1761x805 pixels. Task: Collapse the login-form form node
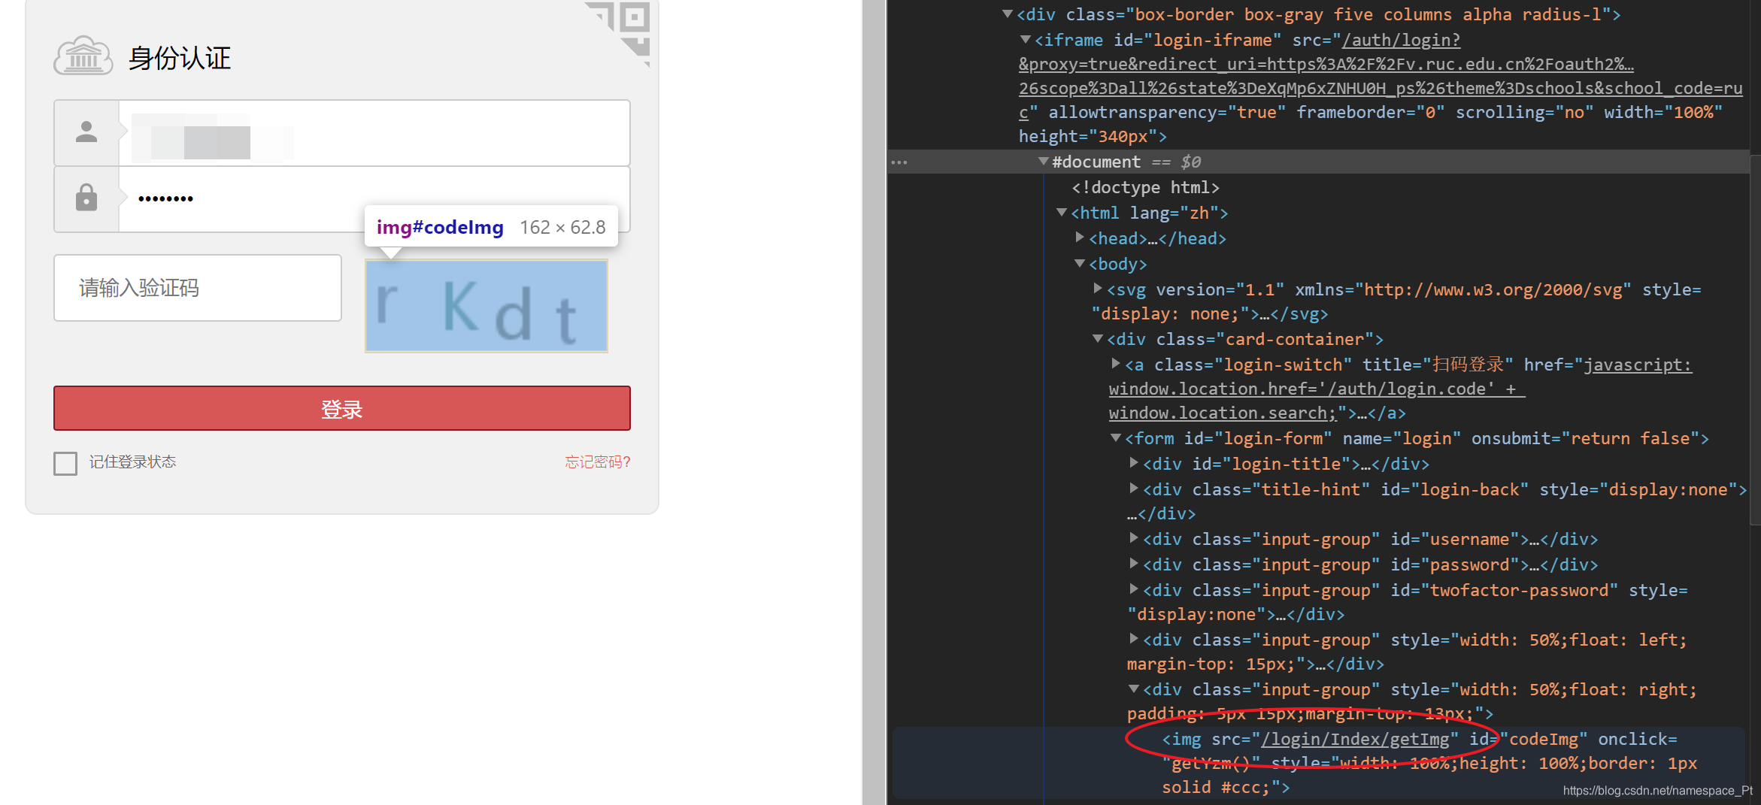point(1116,437)
